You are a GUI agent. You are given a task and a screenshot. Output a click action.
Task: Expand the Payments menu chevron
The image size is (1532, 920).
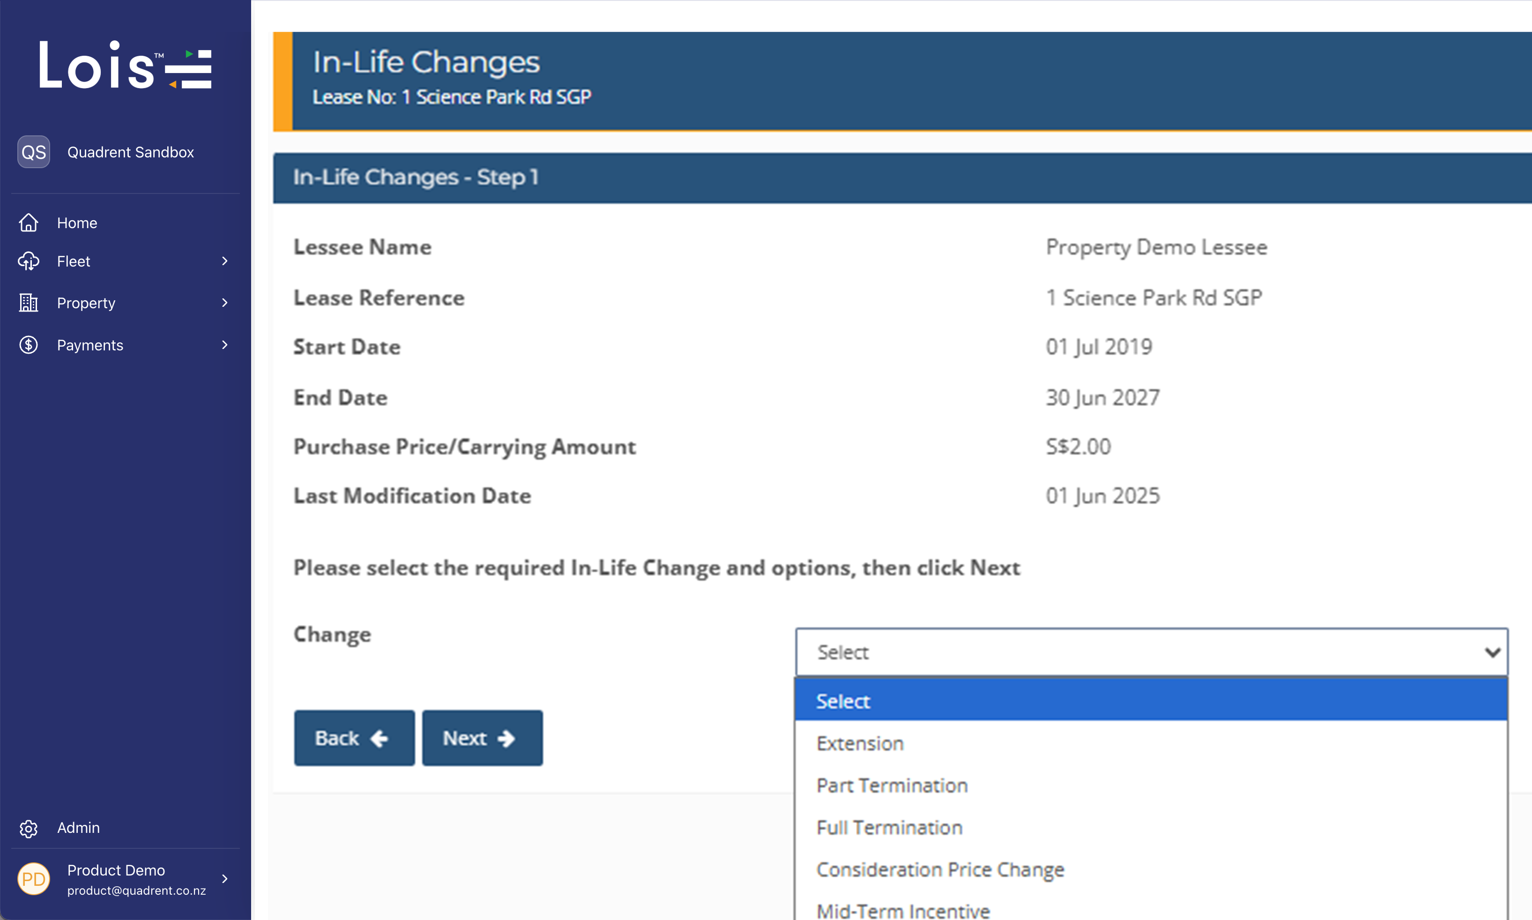click(x=224, y=345)
